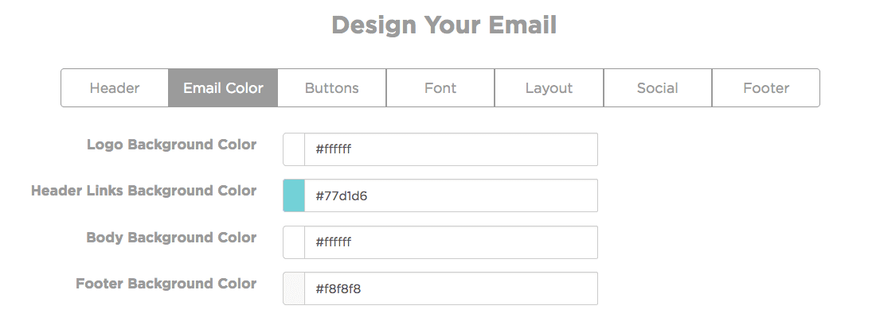The image size is (876, 325).
Task: Switch to the Header tab
Action: [x=115, y=88]
